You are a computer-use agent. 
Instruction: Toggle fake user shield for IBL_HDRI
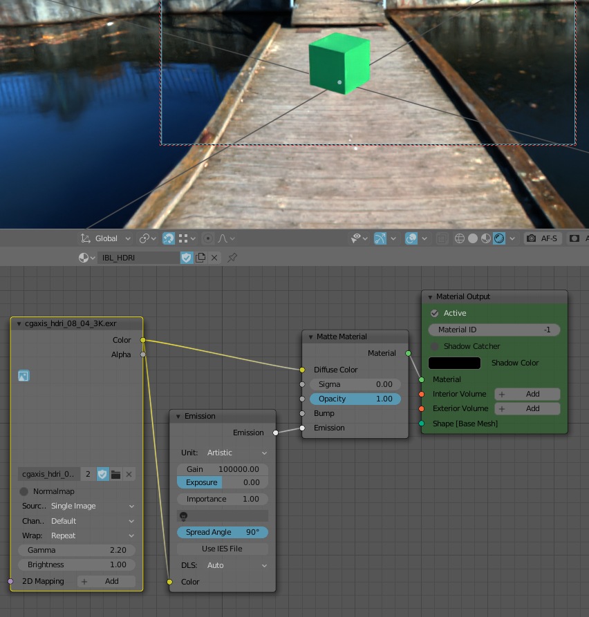187,258
